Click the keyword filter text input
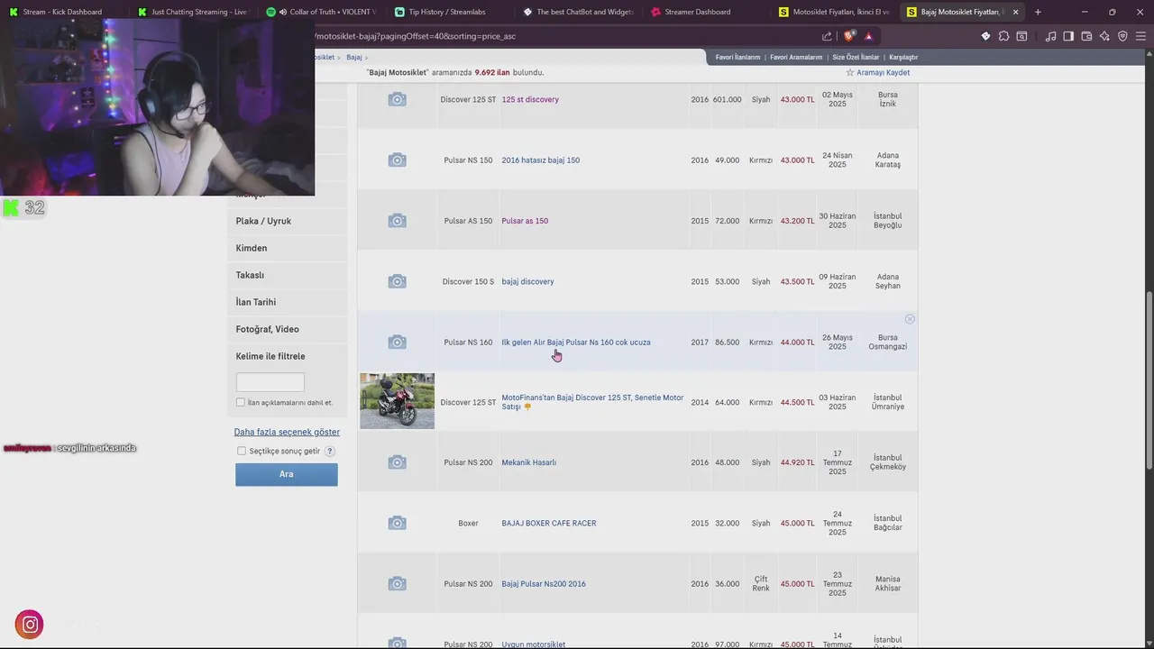The width and height of the screenshot is (1154, 649). click(270, 381)
